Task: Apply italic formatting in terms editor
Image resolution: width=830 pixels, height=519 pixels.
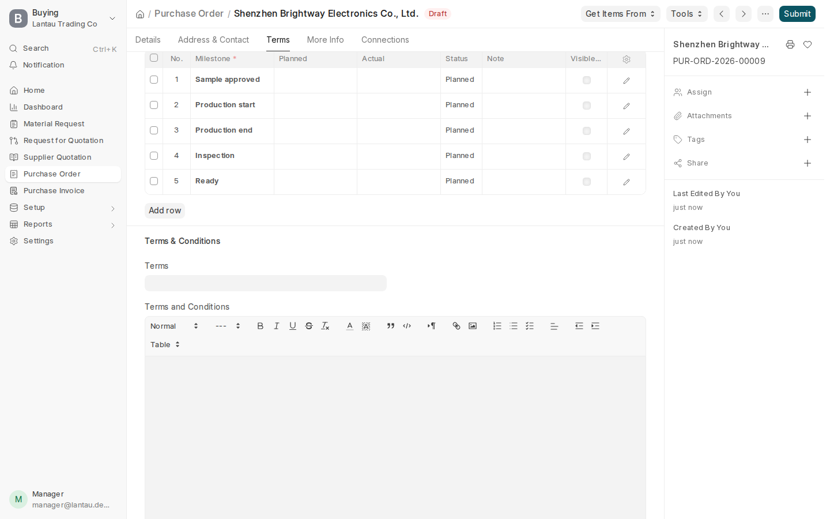Action: click(x=277, y=326)
